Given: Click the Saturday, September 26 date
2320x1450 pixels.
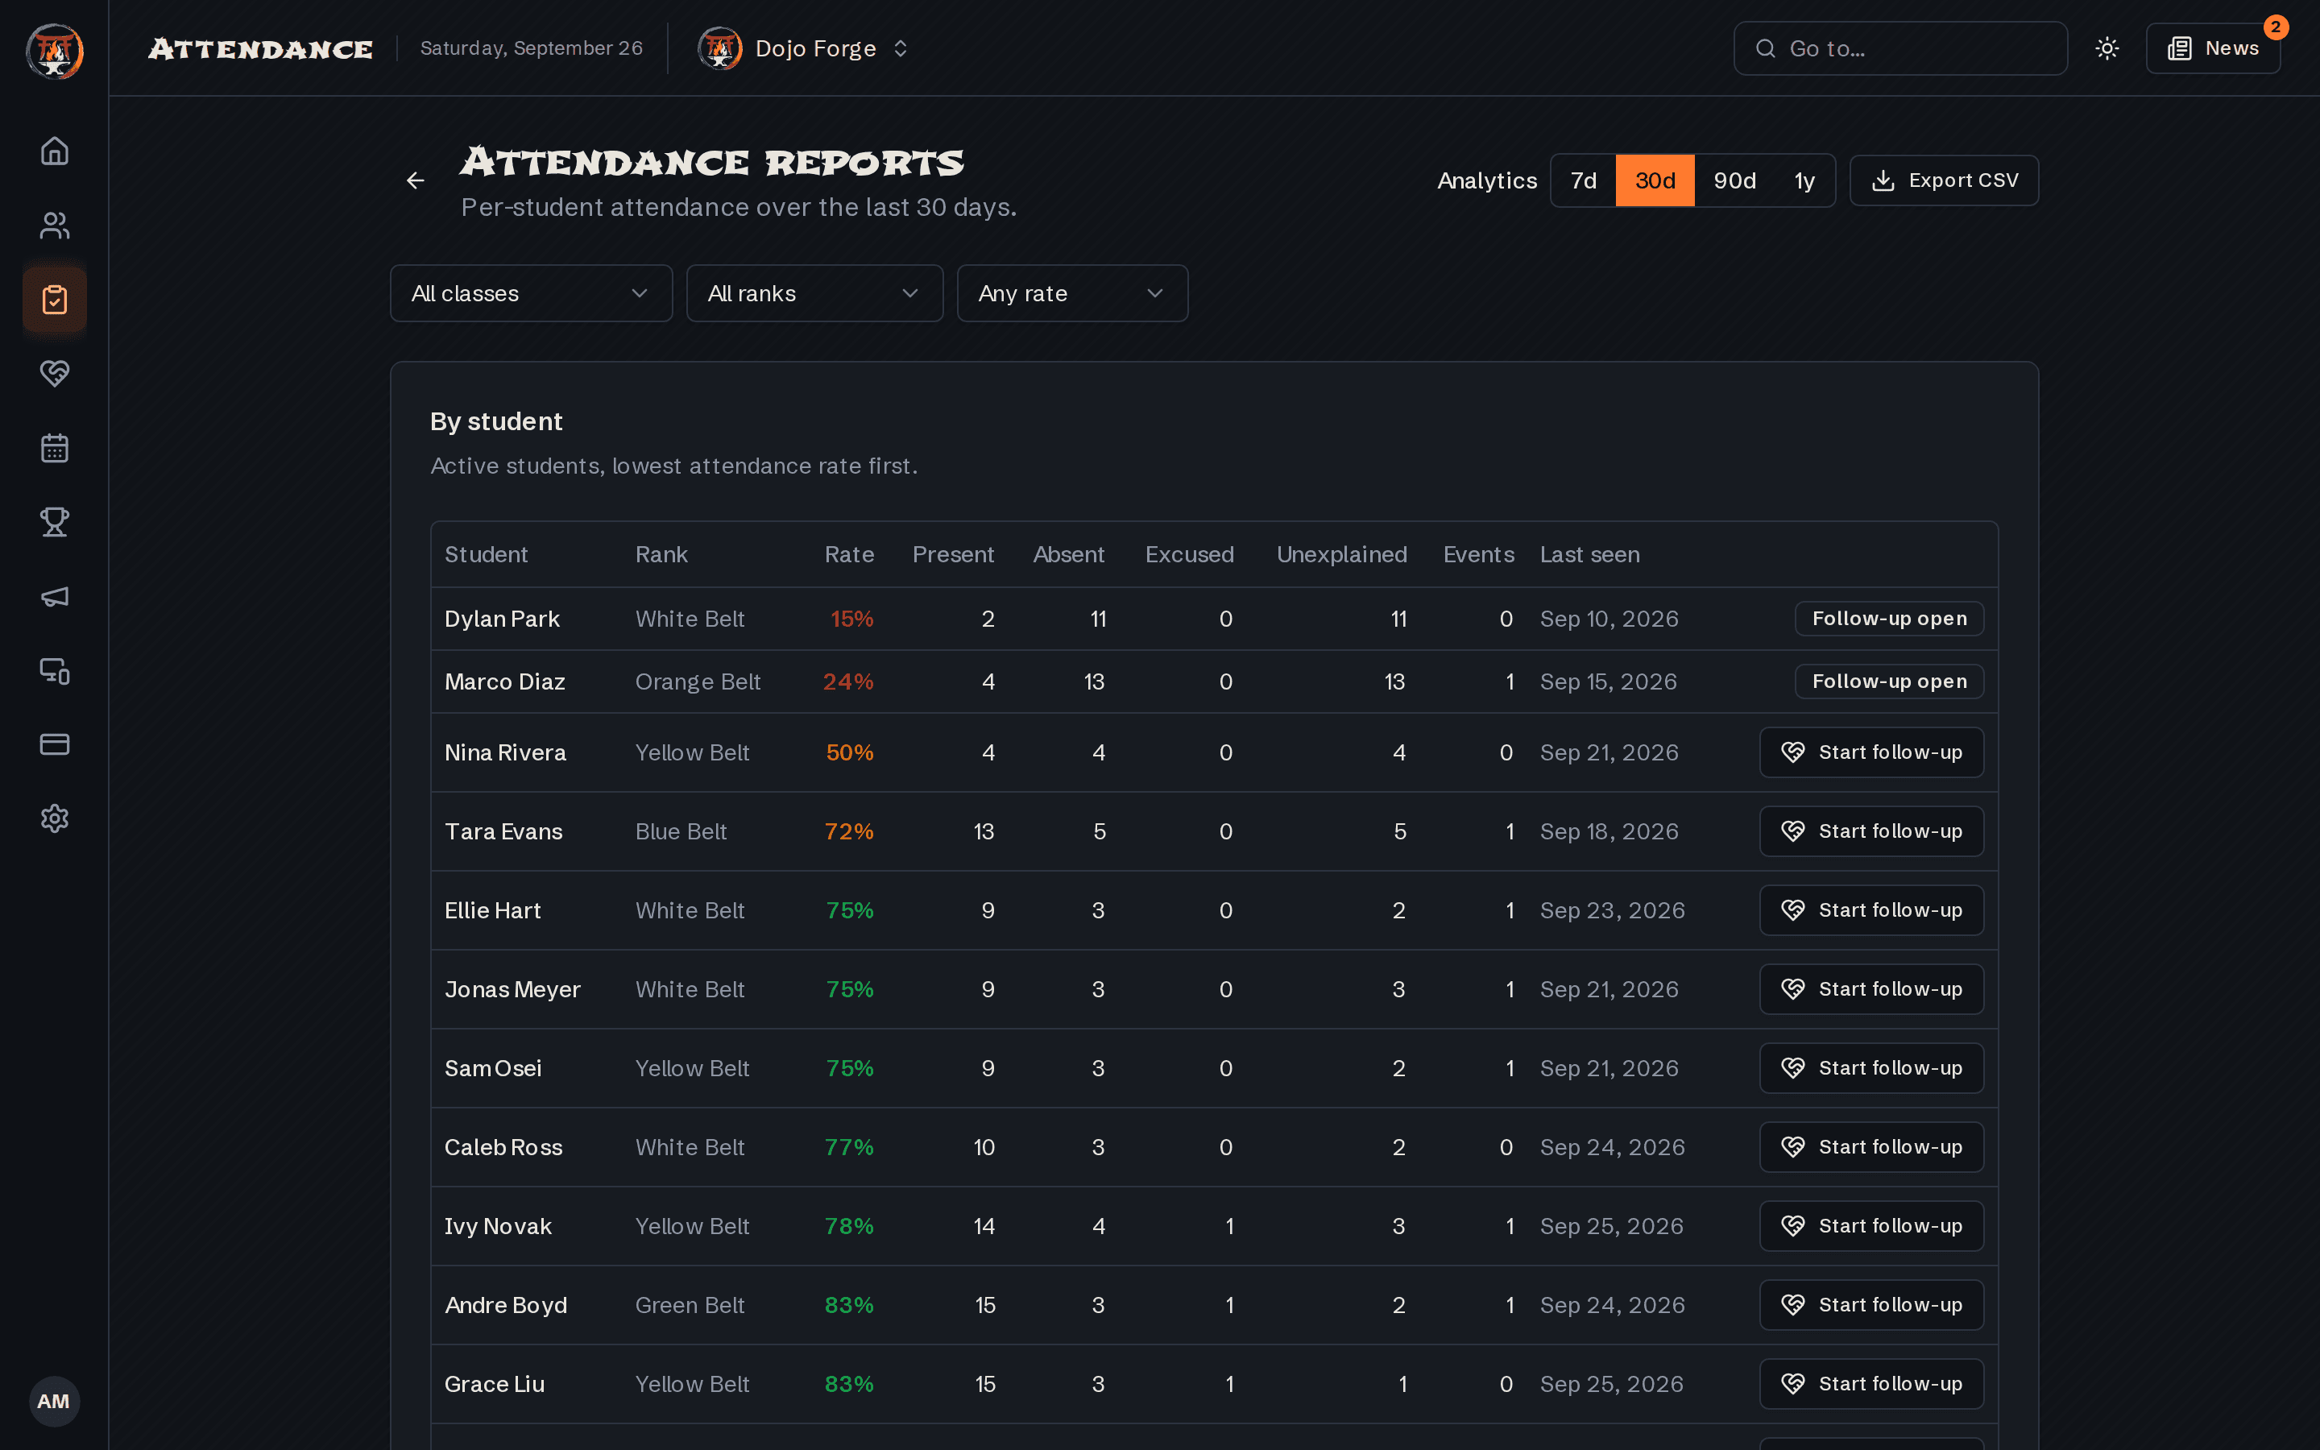Looking at the screenshot, I should 531,48.
